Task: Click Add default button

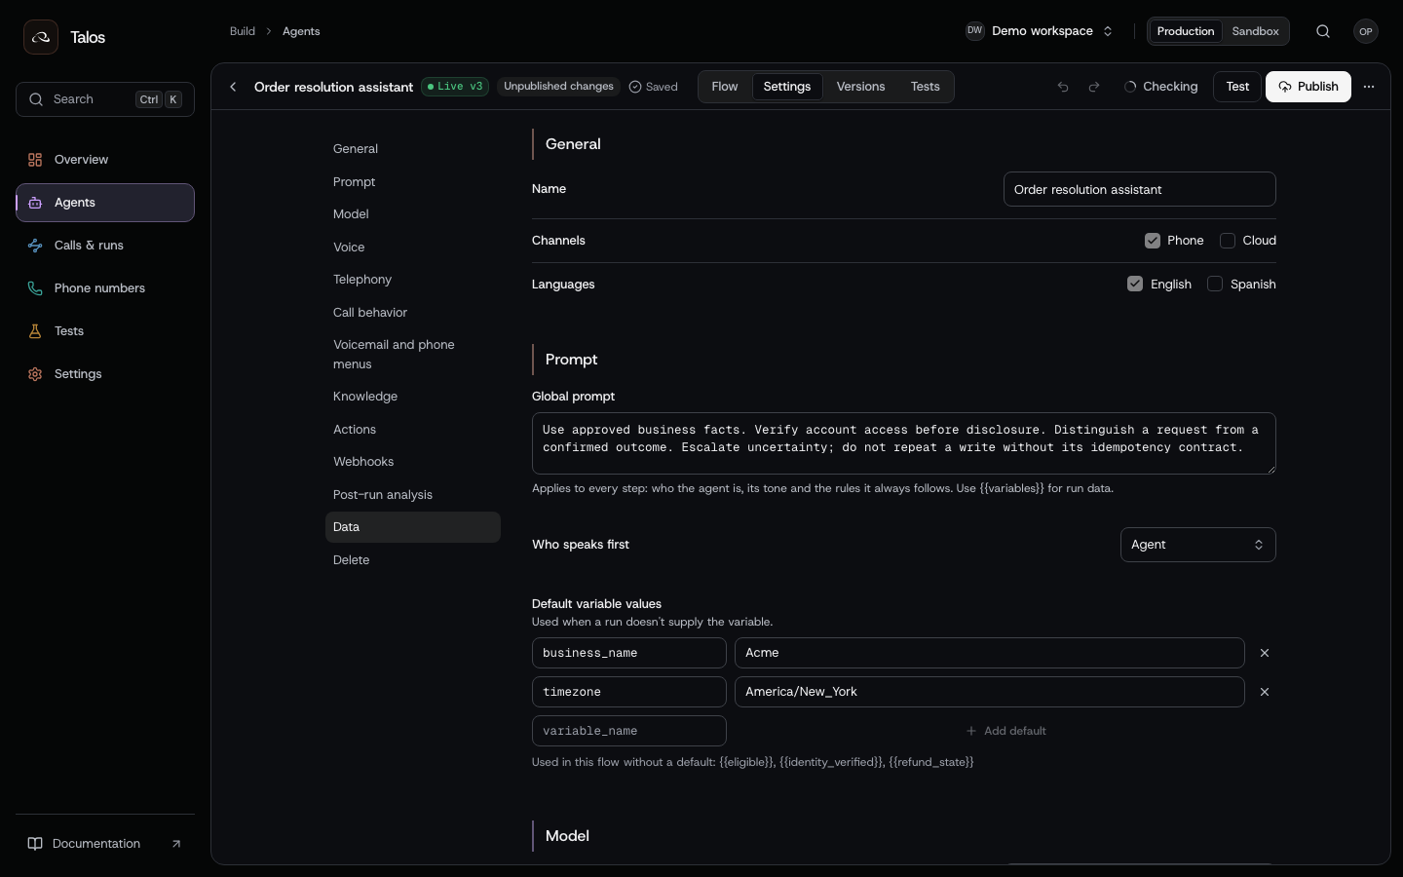Action: [x=1005, y=731]
